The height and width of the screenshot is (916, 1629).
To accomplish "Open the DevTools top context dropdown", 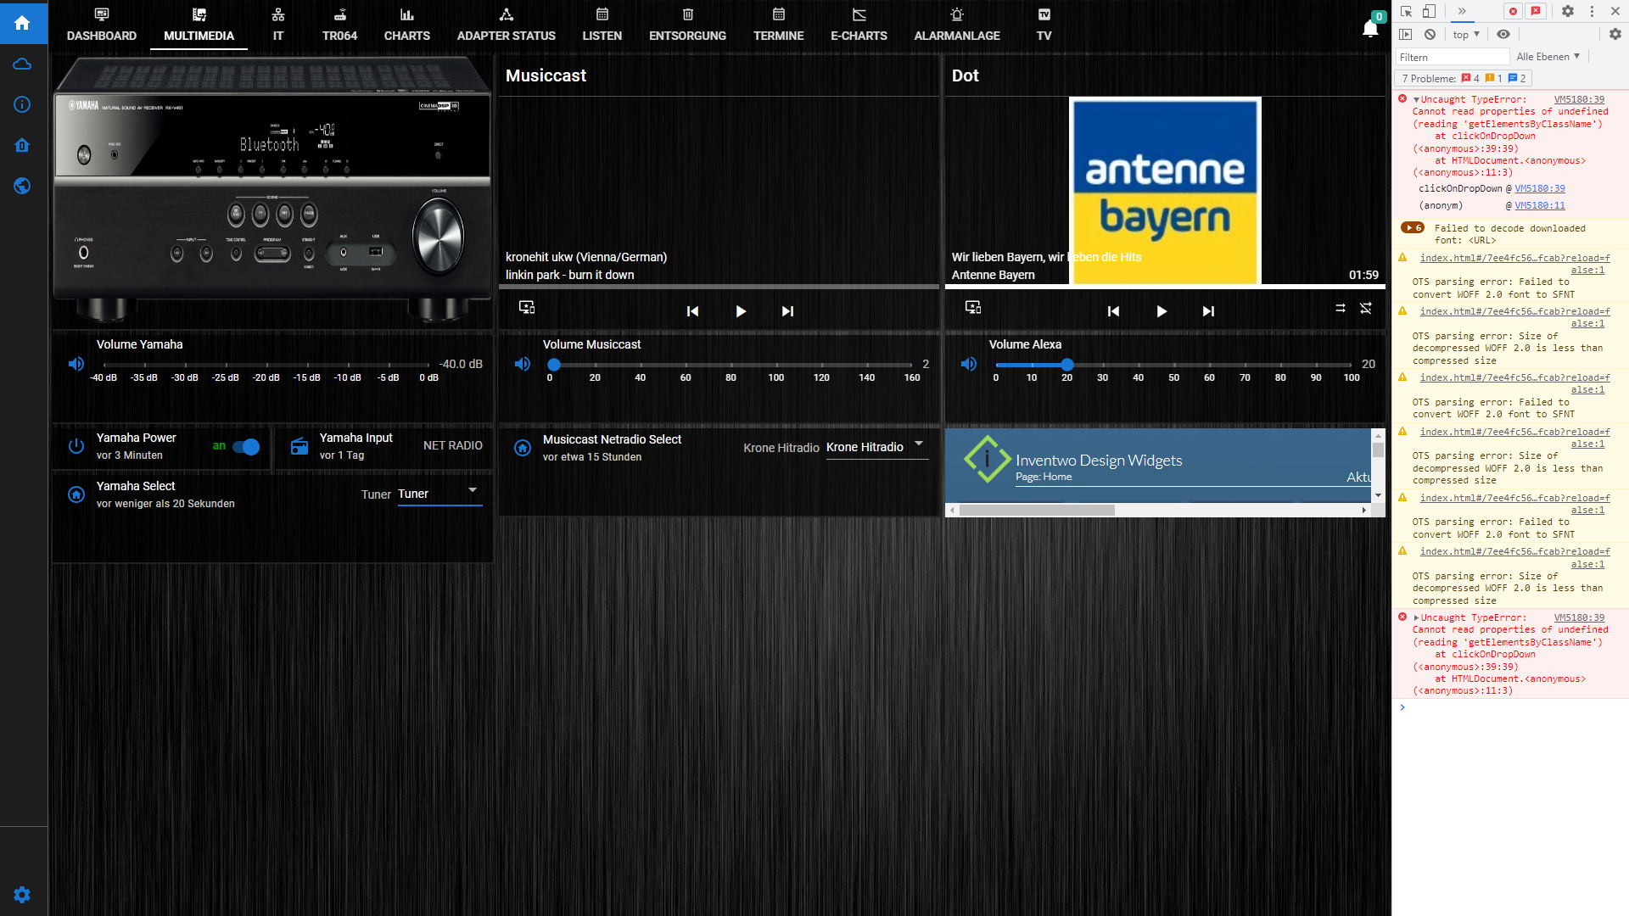I will click(x=1465, y=35).
